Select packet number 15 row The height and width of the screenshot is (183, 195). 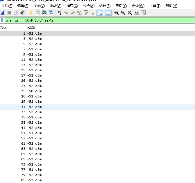(98, 70)
